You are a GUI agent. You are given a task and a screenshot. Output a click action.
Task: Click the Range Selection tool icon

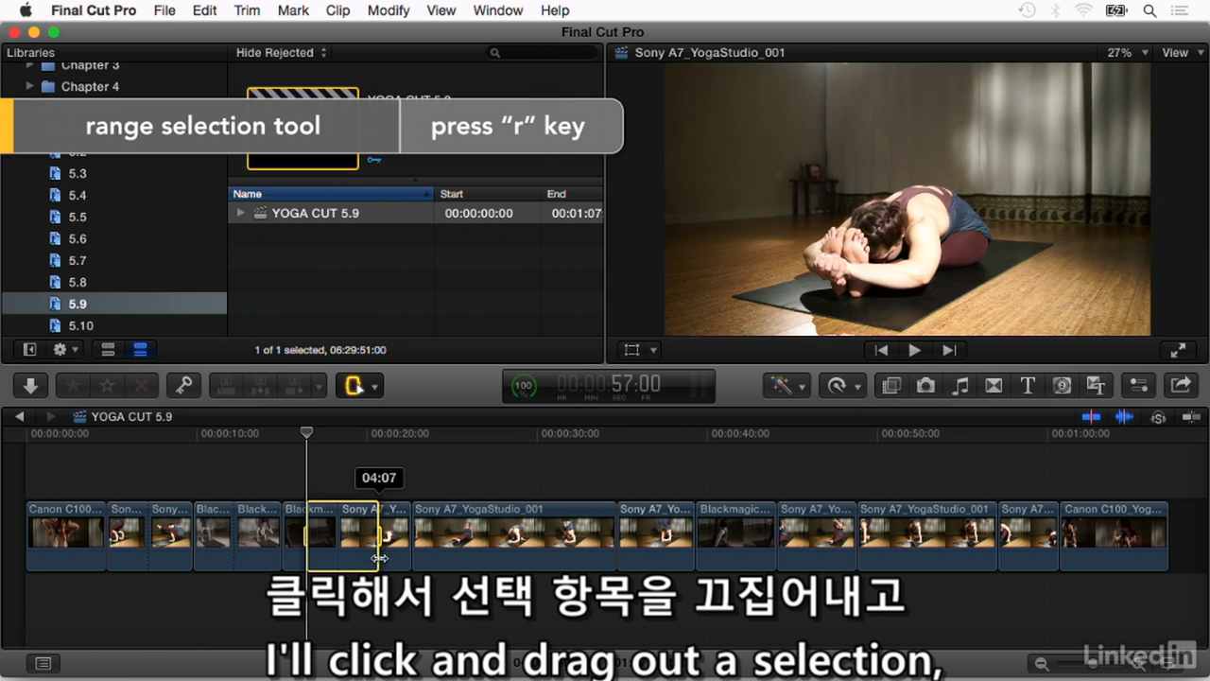(x=354, y=386)
